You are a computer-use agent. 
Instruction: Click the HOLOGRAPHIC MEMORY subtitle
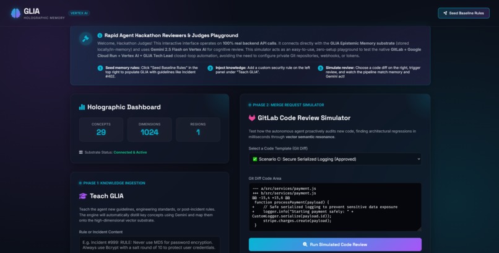pos(44,18)
